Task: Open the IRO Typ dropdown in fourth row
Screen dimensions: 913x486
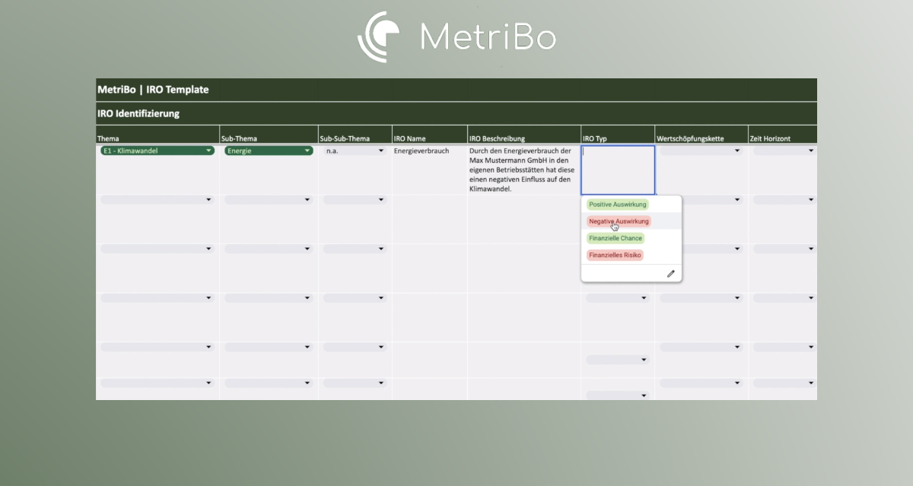Action: coord(617,298)
